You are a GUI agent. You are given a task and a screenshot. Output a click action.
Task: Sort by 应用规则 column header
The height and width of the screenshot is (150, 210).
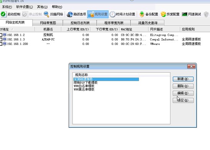(x=195, y=29)
